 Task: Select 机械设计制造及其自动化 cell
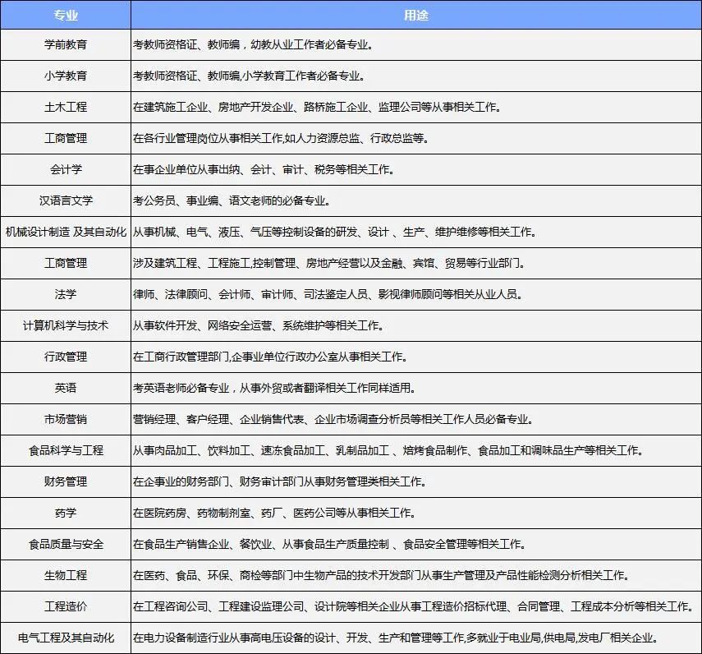click(66, 232)
